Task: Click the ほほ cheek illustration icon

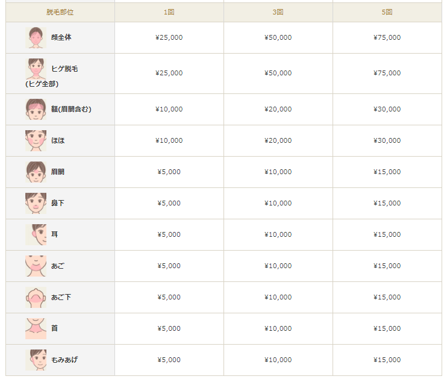Action: (36, 140)
